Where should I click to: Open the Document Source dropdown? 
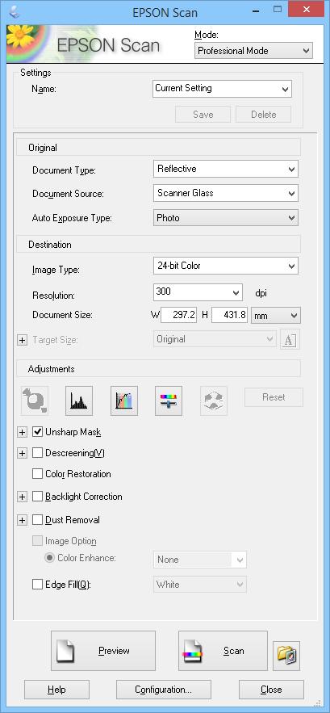(x=225, y=193)
